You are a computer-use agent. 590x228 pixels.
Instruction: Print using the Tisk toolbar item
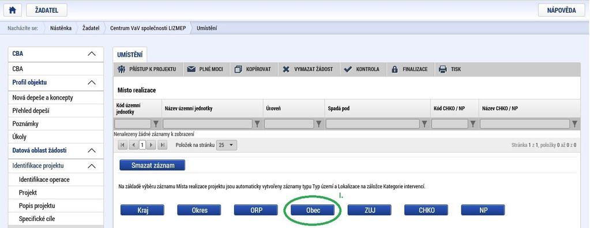(x=450, y=69)
